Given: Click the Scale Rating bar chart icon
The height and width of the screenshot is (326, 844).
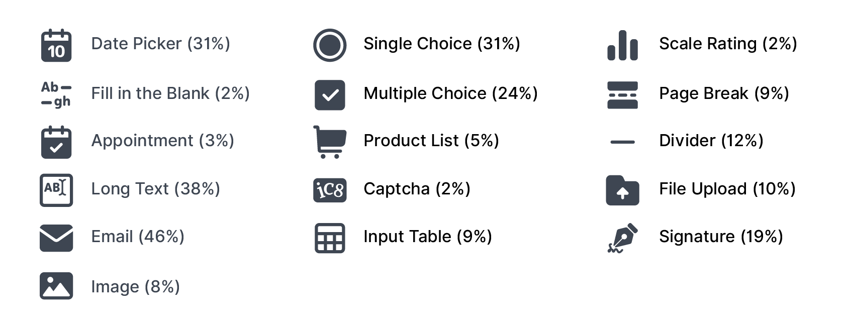Looking at the screenshot, I should (x=622, y=45).
